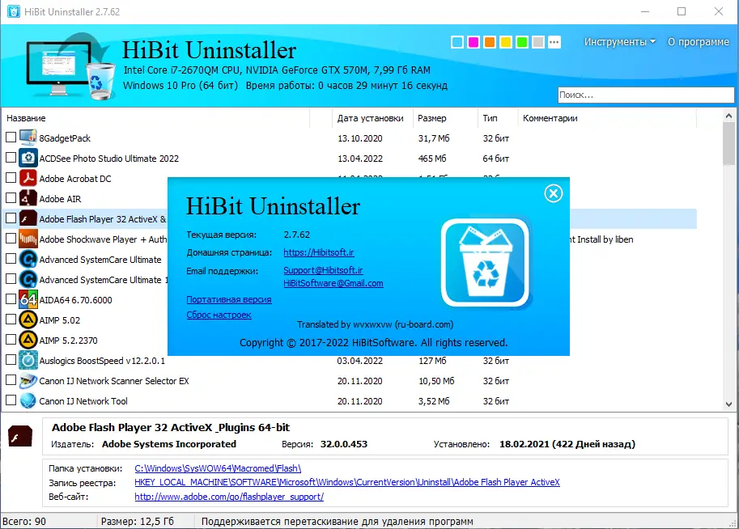Open the Macromed\Flash install folder link

(218, 468)
